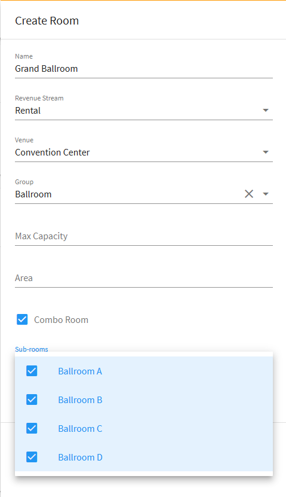Click the Rental revenue stream value

(28, 111)
